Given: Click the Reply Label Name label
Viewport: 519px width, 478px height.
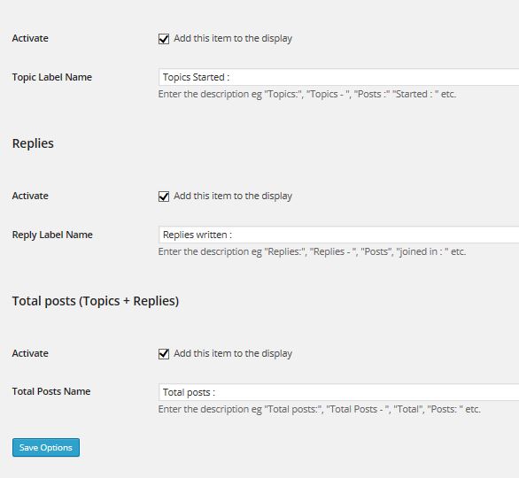Looking at the screenshot, I should [x=52, y=235].
